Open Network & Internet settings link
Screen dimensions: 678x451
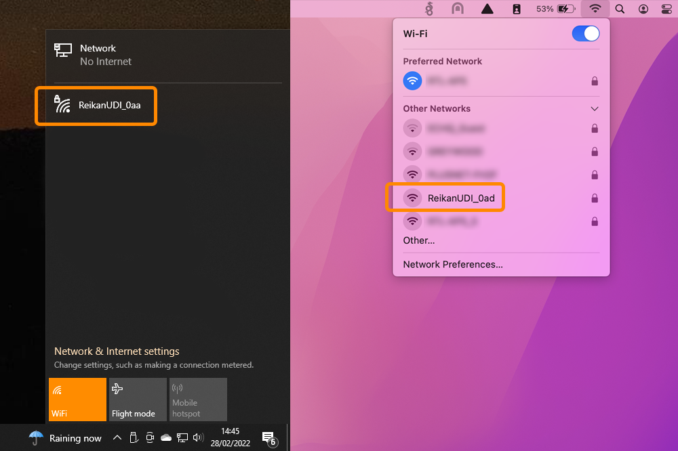pyautogui.click(x=117, y=351)
